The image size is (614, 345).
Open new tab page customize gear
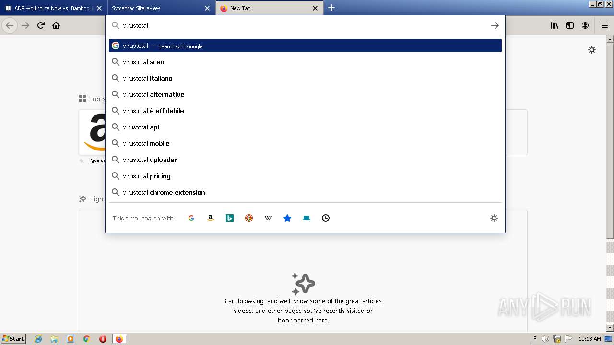coord(592,50)
